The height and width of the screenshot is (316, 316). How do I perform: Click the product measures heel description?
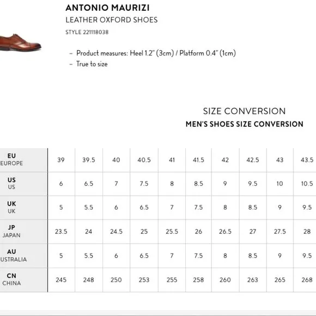pyautogui.click(x=156, y=53)
